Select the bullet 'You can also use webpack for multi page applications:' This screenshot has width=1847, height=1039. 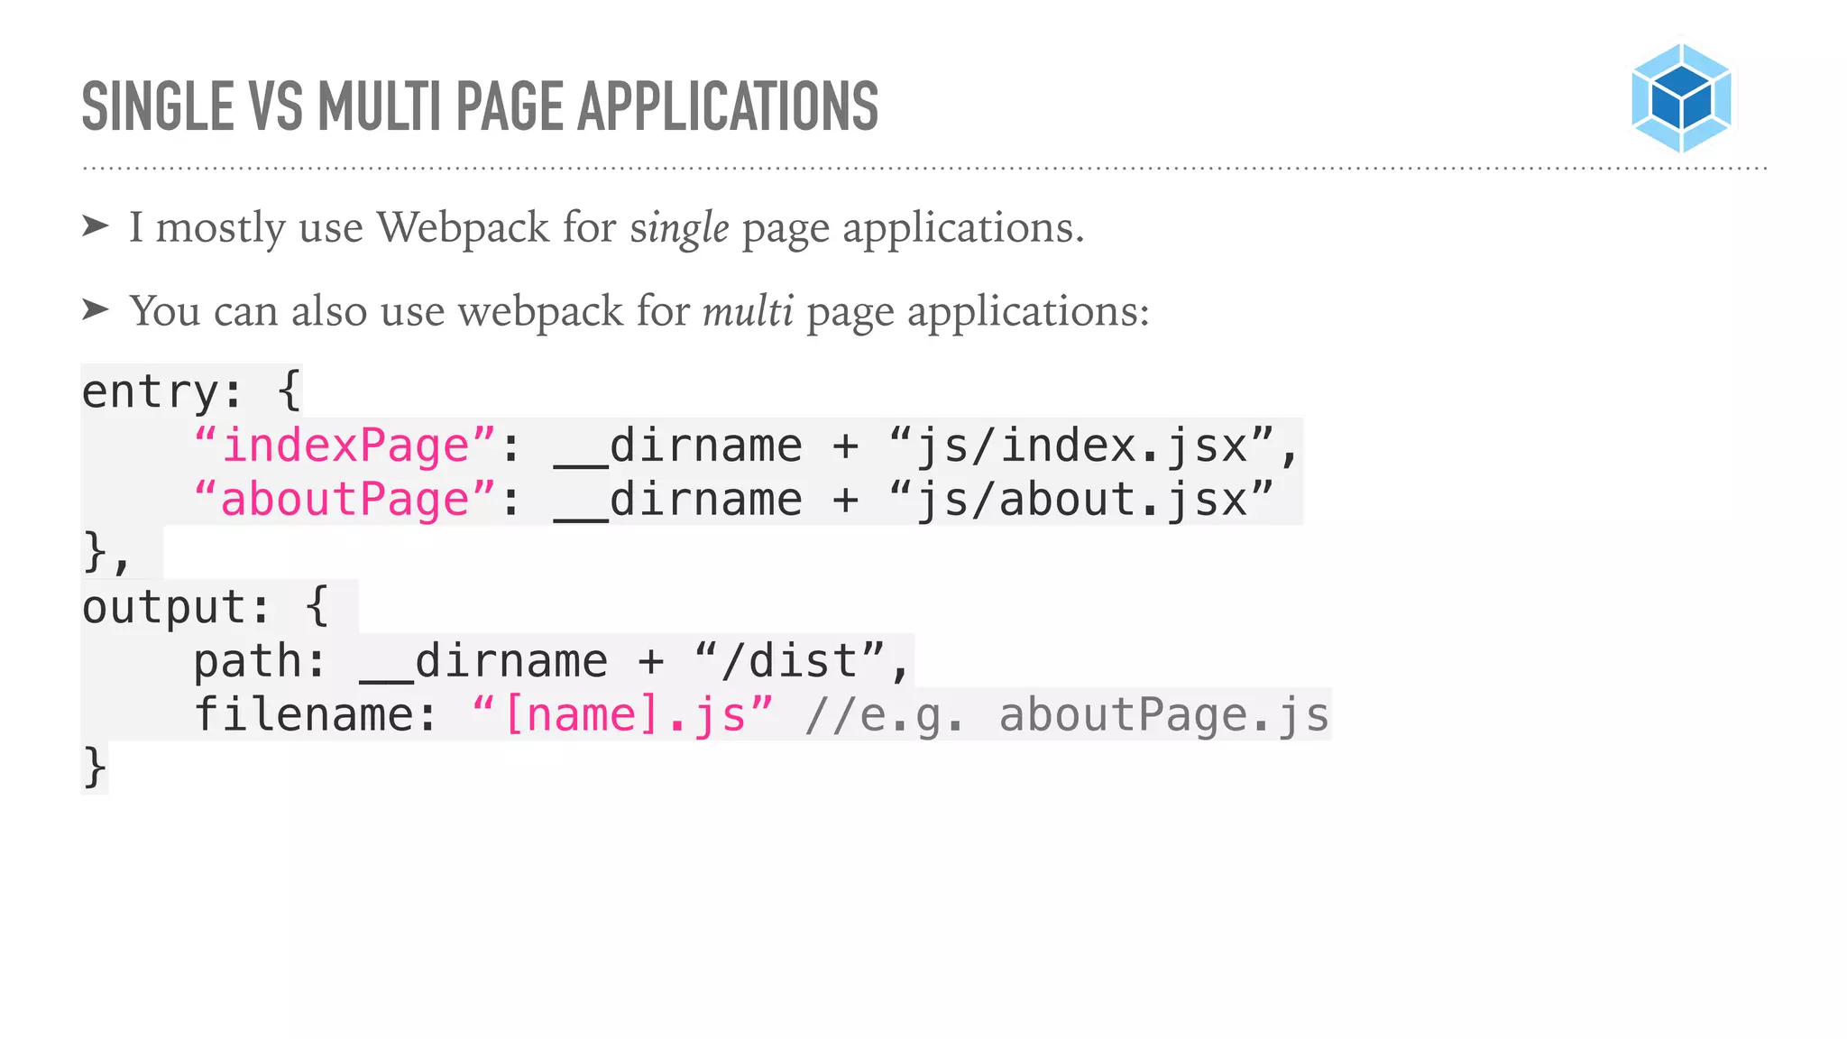click(x=639, y=311)
